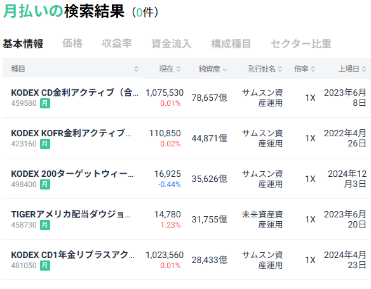The image size is (371, 289).
Task: Select the 基本情報 tab
Action: (23, 44)
